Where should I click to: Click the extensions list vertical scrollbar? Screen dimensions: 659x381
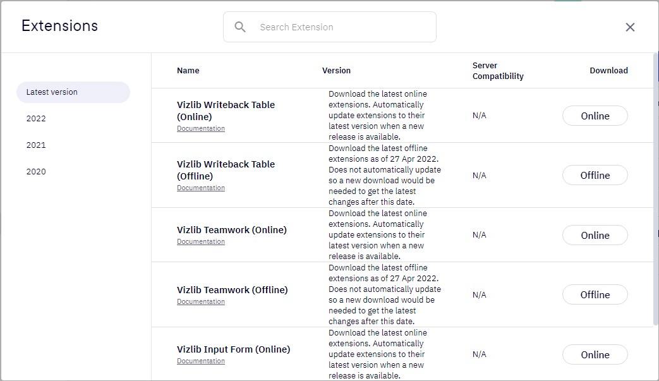coord(656,189)
